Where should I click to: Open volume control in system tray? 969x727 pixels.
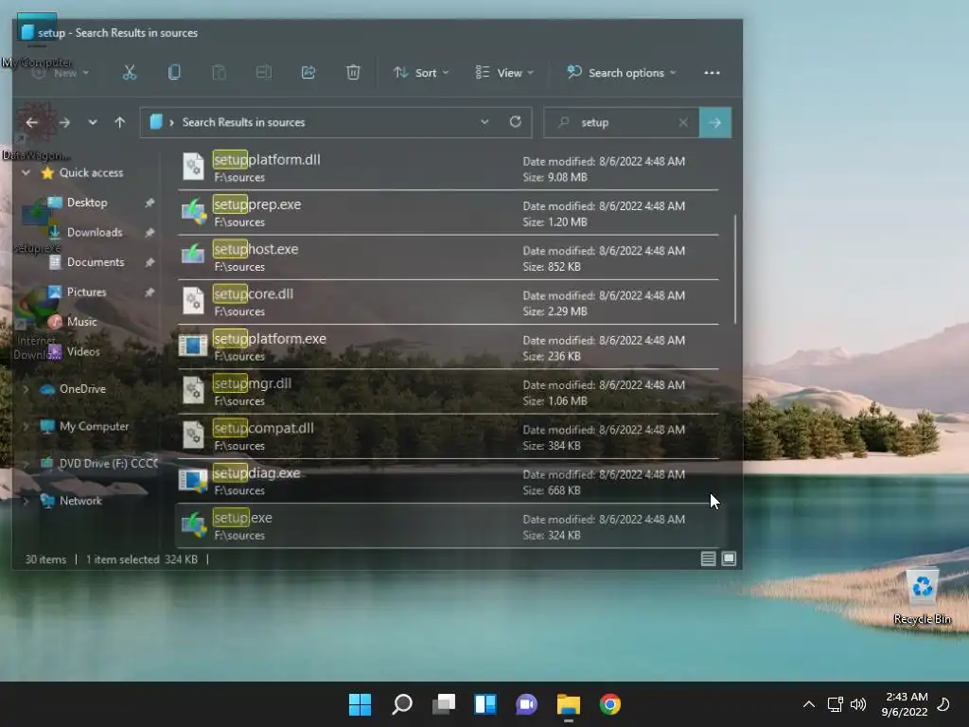tap(857, 704)
